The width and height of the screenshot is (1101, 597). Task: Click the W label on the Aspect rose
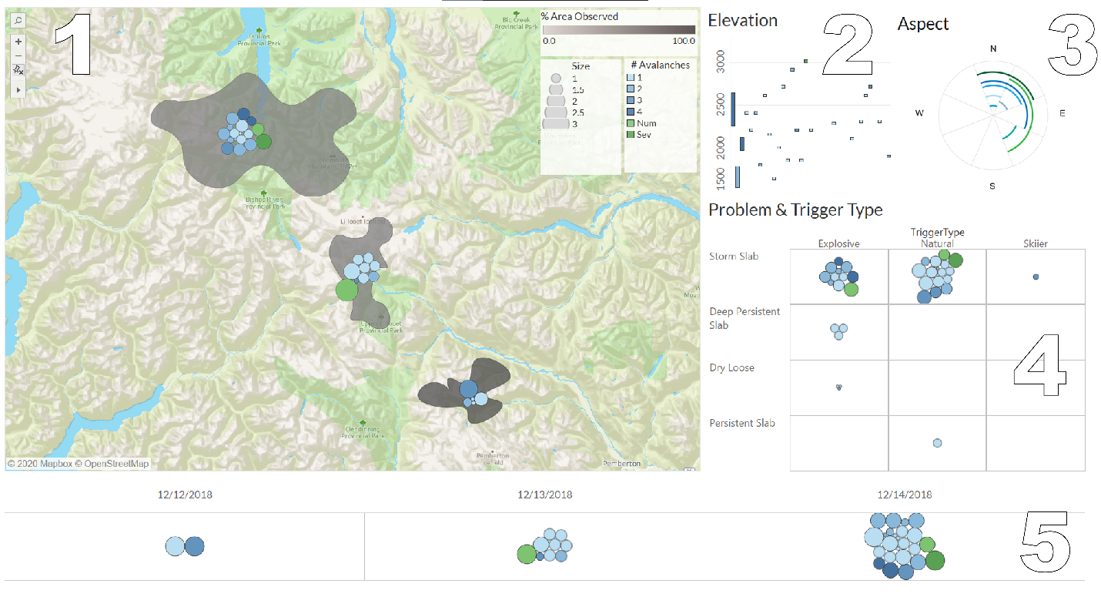tap(919, 113)
